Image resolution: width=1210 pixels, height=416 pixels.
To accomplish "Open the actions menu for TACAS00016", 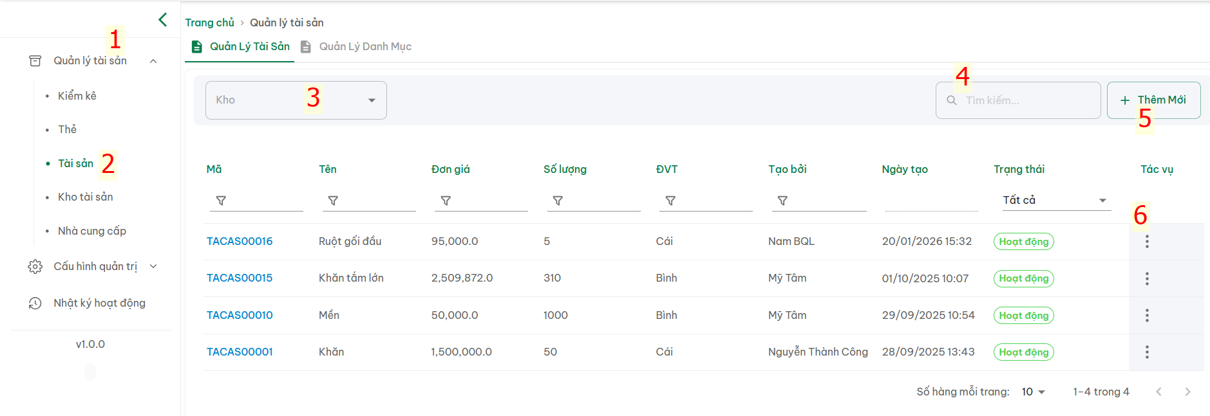I will pyautogui.click(x=1147, y=242).
